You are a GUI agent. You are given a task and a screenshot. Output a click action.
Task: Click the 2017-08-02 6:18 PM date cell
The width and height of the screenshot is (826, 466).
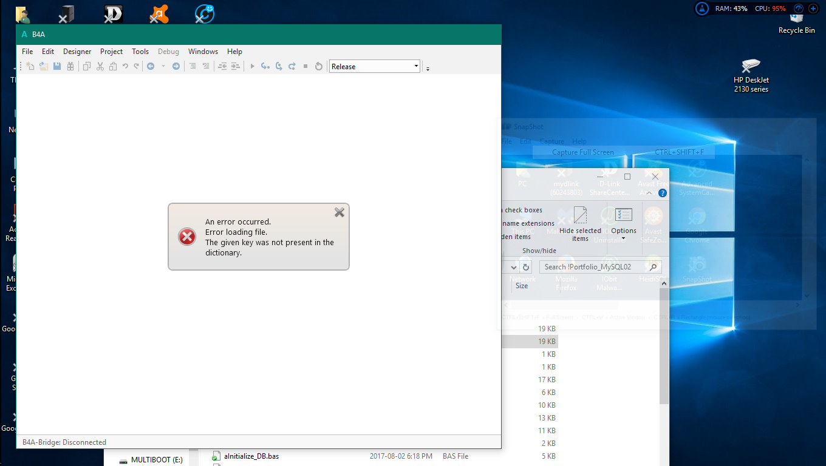coord(401,456)
